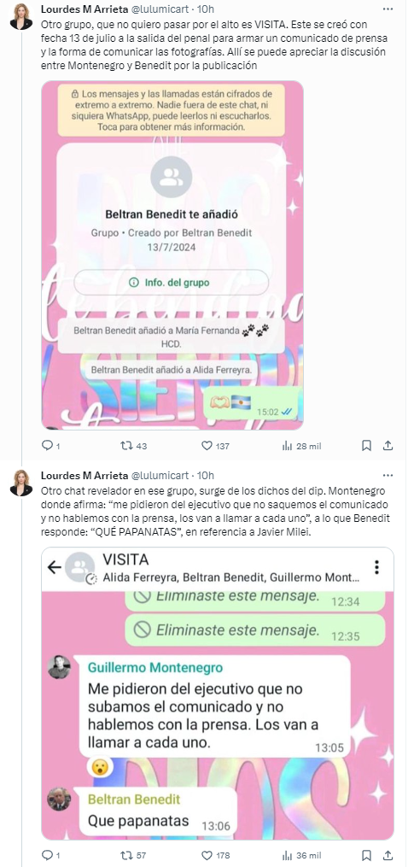View analytics of second tweet 36 mil

tap(301, 855)
